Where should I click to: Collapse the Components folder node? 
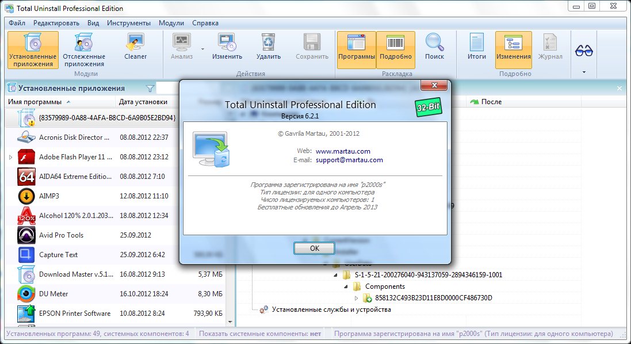pos(346,286)
